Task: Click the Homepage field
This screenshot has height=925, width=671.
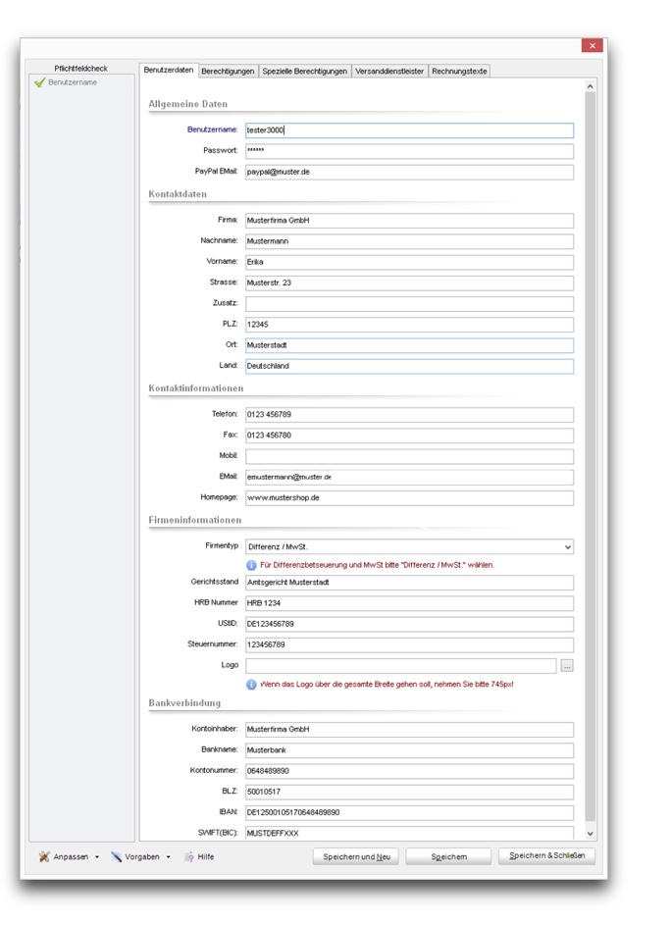Action: [x=409, y=498]
